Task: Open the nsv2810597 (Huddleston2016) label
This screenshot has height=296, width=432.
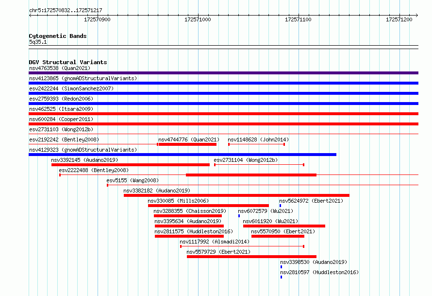Action: click(x=319, y=272)
